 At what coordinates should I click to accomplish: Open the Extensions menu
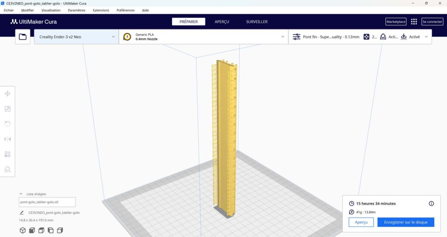tap(101, 10)
